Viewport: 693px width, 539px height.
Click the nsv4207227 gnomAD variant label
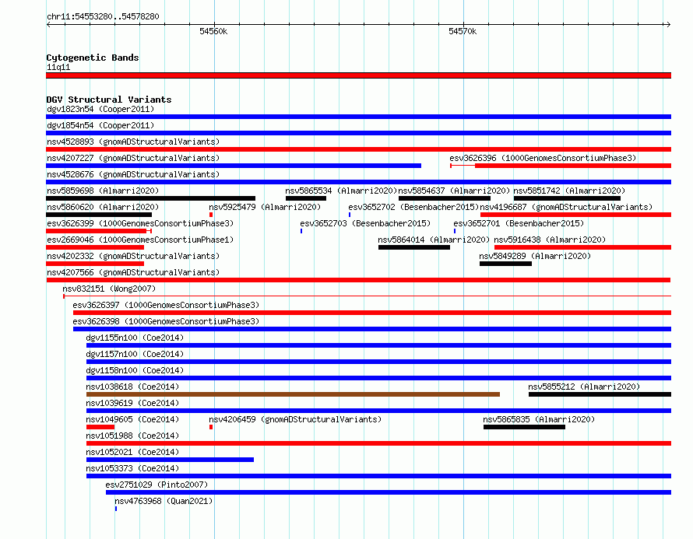click(133, 158)
